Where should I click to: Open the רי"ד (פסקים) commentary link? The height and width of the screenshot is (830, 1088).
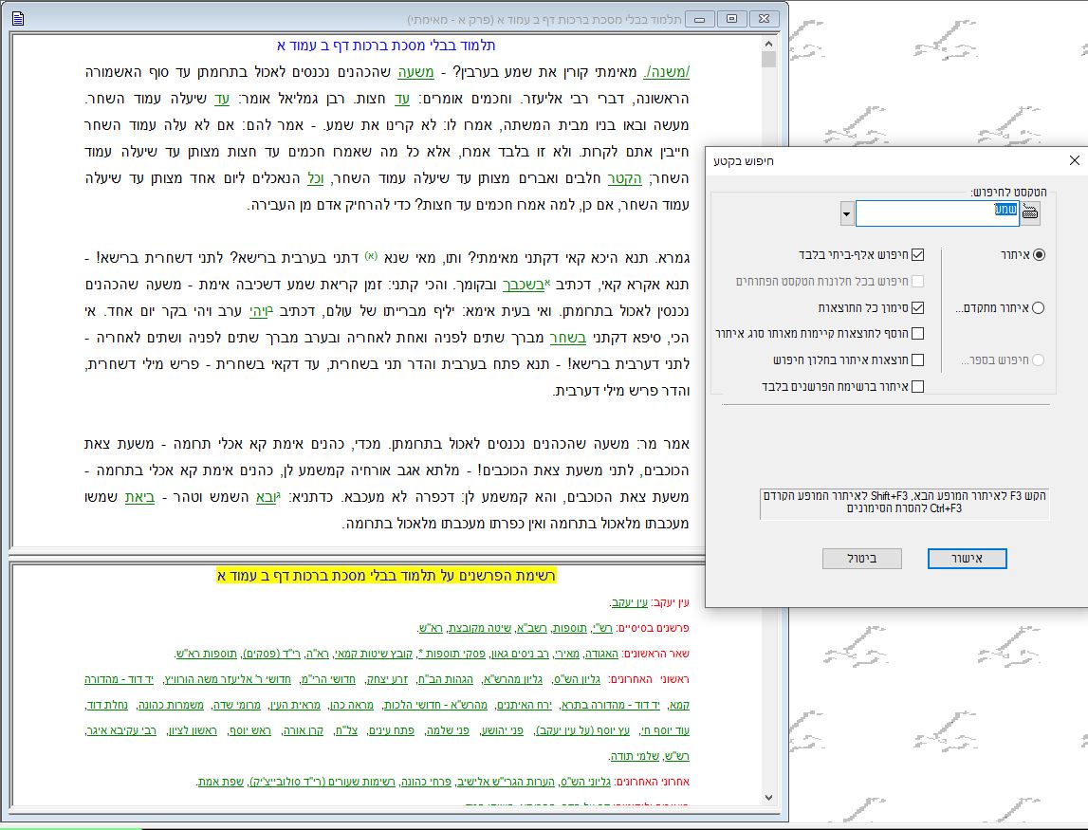tap(270, 654)
